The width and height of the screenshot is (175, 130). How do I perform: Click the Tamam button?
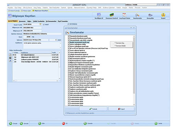point(93,109)
